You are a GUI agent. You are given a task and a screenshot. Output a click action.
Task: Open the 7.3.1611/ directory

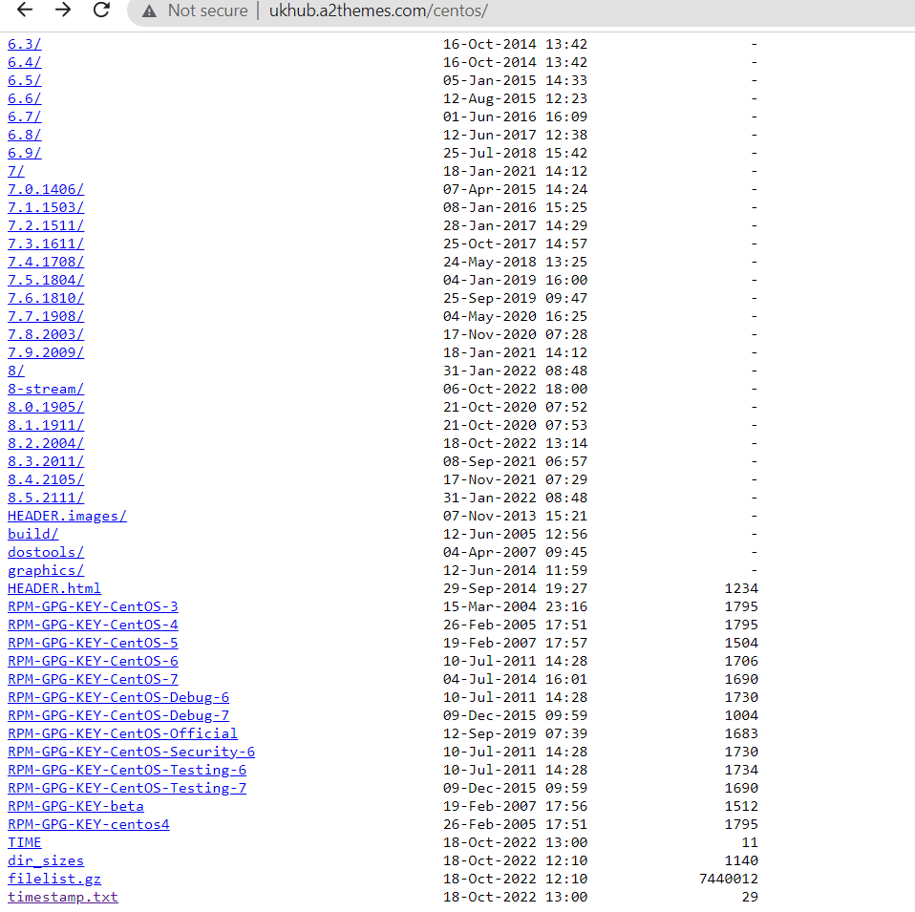pyautogui.click(x=46, y=244)
